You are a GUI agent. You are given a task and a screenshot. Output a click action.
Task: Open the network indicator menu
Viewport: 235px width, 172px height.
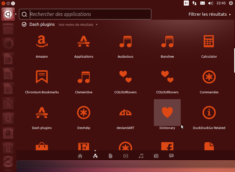click(194, 3)
